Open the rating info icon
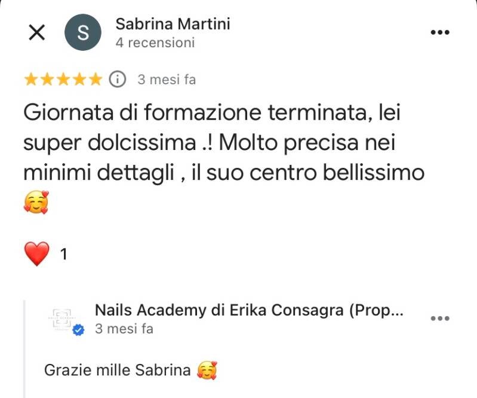This screenshot has width=477, height=398. coord(118,79)
